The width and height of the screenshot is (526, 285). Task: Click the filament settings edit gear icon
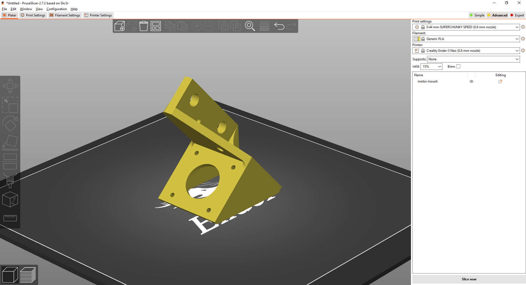click(x=523, y=39)
